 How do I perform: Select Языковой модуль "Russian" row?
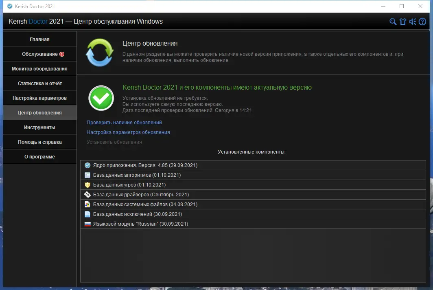point(253,224)
